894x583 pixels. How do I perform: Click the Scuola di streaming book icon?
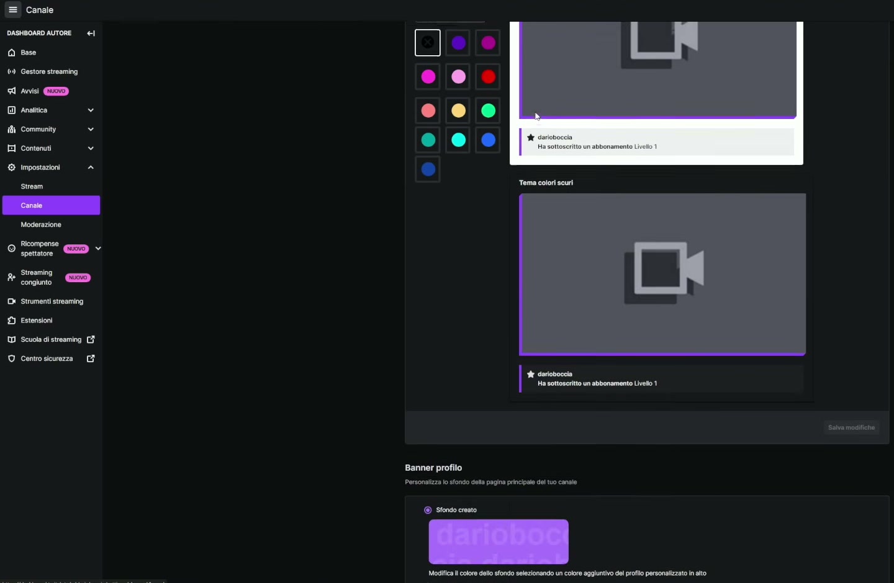click(x=11, y=340)
